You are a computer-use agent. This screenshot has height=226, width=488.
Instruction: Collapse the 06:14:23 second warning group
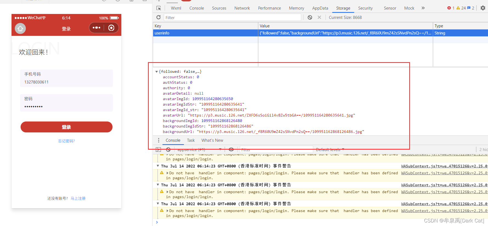click(x=158, y=185)
